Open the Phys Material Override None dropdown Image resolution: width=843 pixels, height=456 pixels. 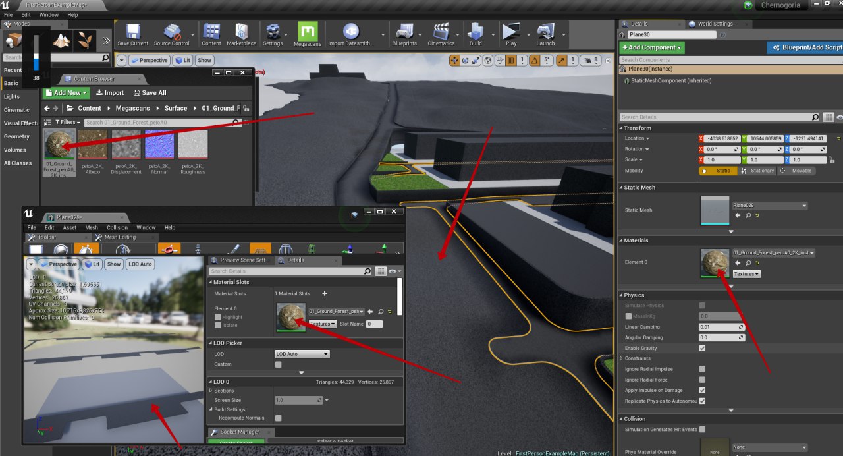tap(770, 447)
